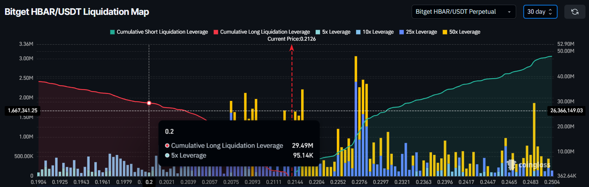Click the Bitget HBAR/USDT Liquidation Map title
The height and width of the screenshot is (187, 589).
pyautogui.click(x=77, y=12)
